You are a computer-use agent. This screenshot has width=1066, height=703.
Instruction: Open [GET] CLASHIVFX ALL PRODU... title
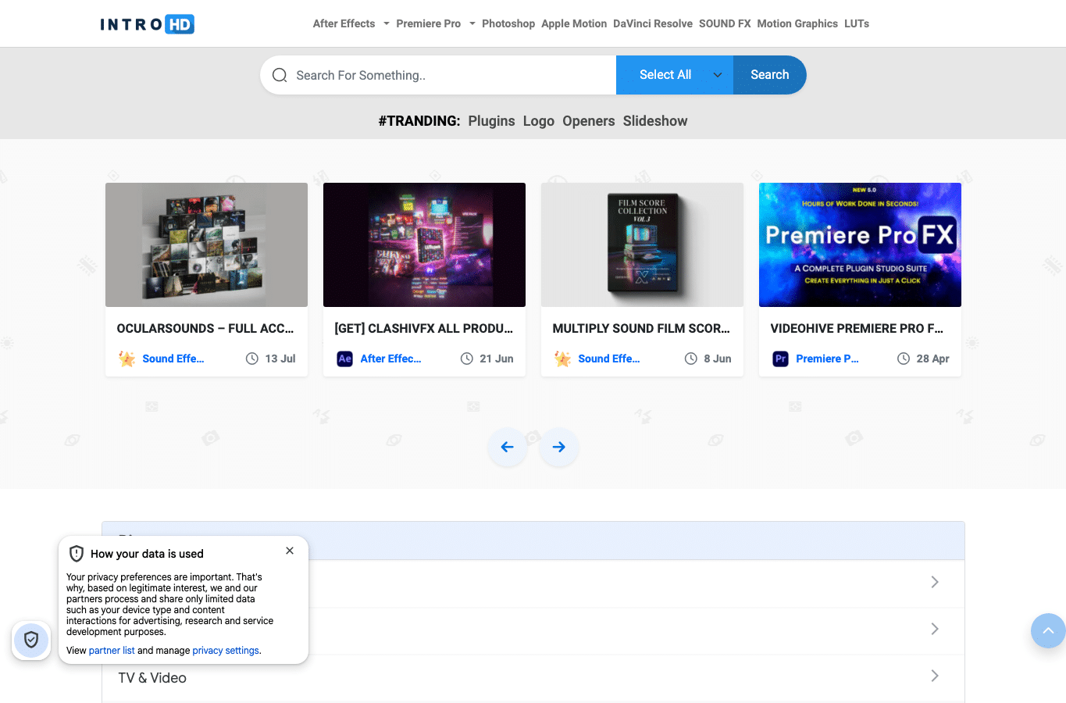pyautogui.click(x=424, y=329)
